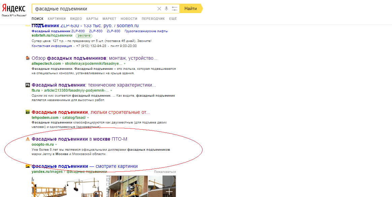Switch to the НОВОСТИ tab

129,19
